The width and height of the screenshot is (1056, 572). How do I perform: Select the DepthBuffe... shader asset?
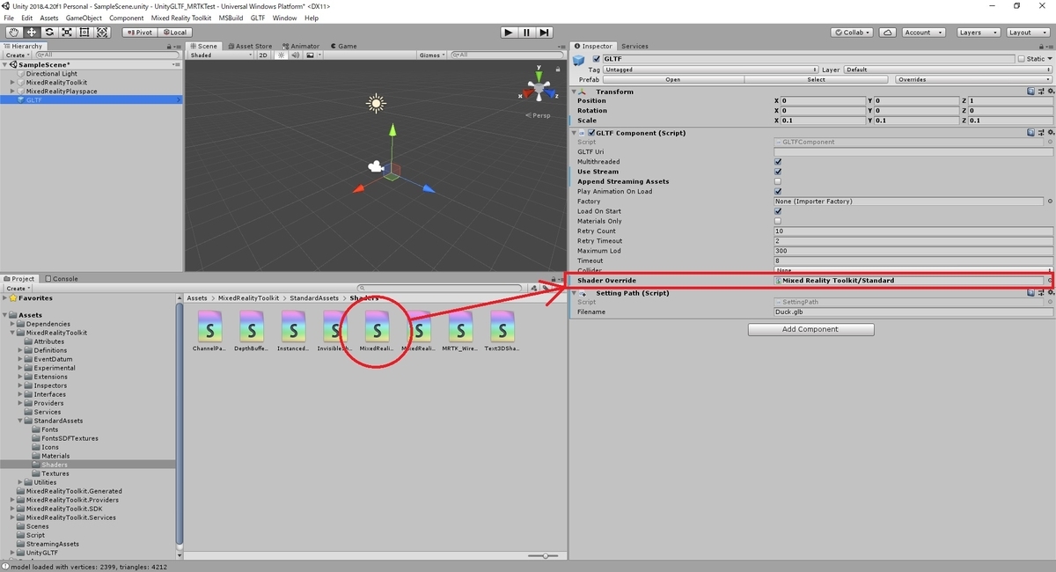pos(251,331)
